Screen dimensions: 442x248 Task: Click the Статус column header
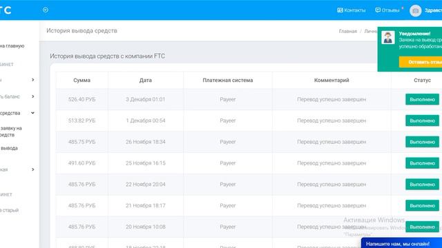tap(422, 80)
